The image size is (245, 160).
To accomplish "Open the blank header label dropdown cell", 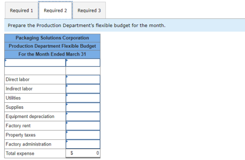I will (35, 63).
